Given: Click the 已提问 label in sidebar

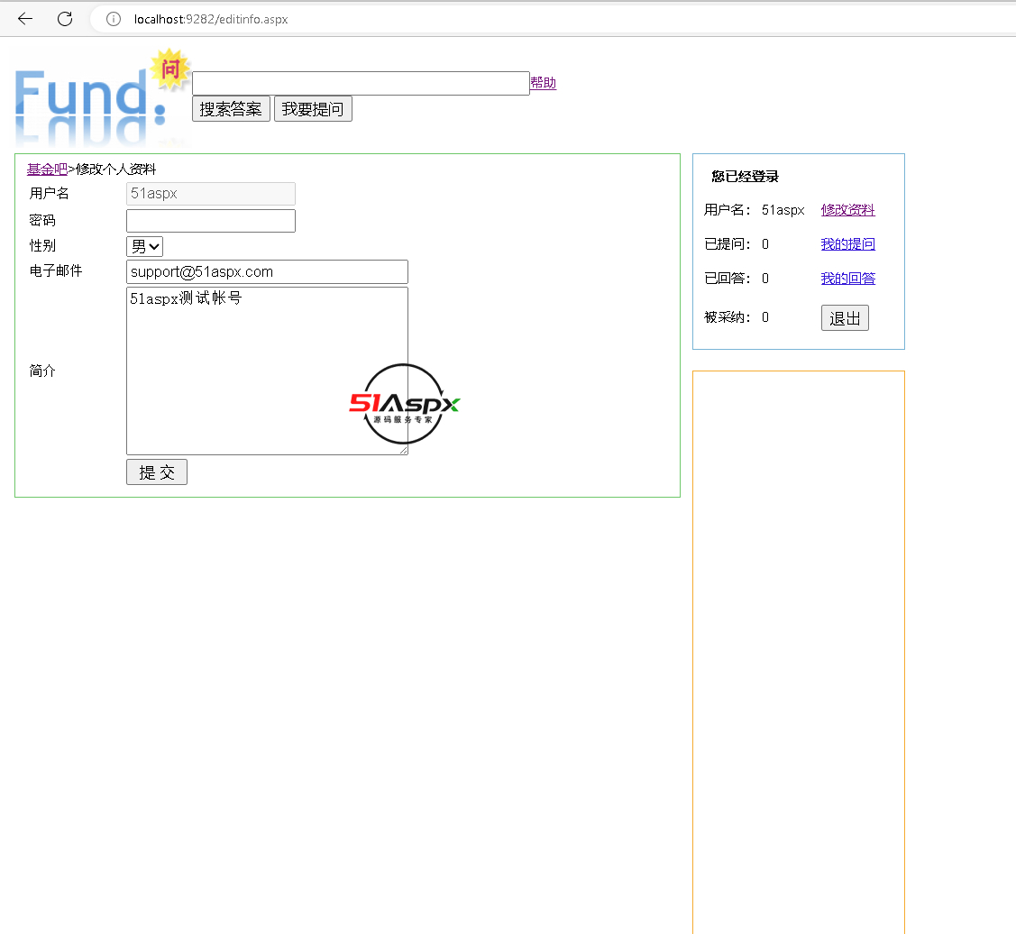Looking at the screenshot, I should pyautogui.click(x=727, y=244).
